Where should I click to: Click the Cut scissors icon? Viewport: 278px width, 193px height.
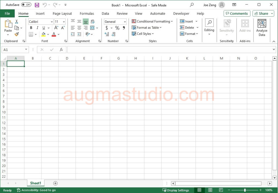17,22
